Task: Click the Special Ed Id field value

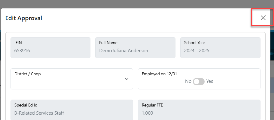Action: [x=39, y=113]
